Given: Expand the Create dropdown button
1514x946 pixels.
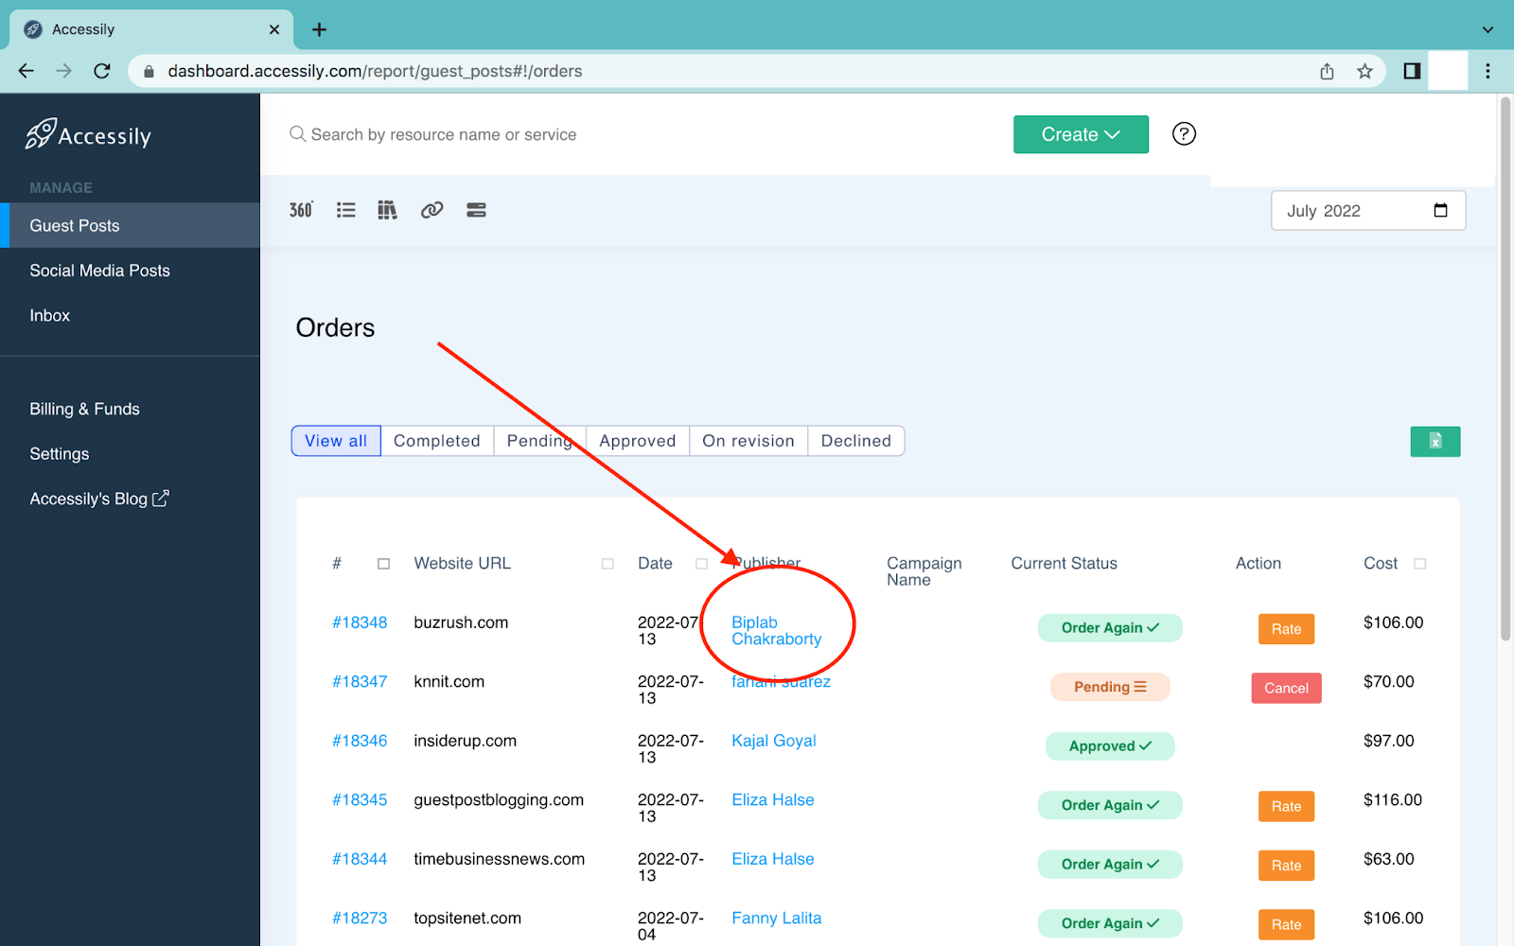Looking at the screenshot, I should [1081, 134].
